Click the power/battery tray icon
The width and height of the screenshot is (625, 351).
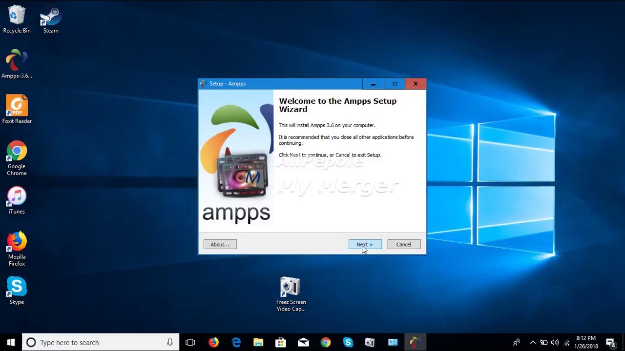tap(543, 342)
